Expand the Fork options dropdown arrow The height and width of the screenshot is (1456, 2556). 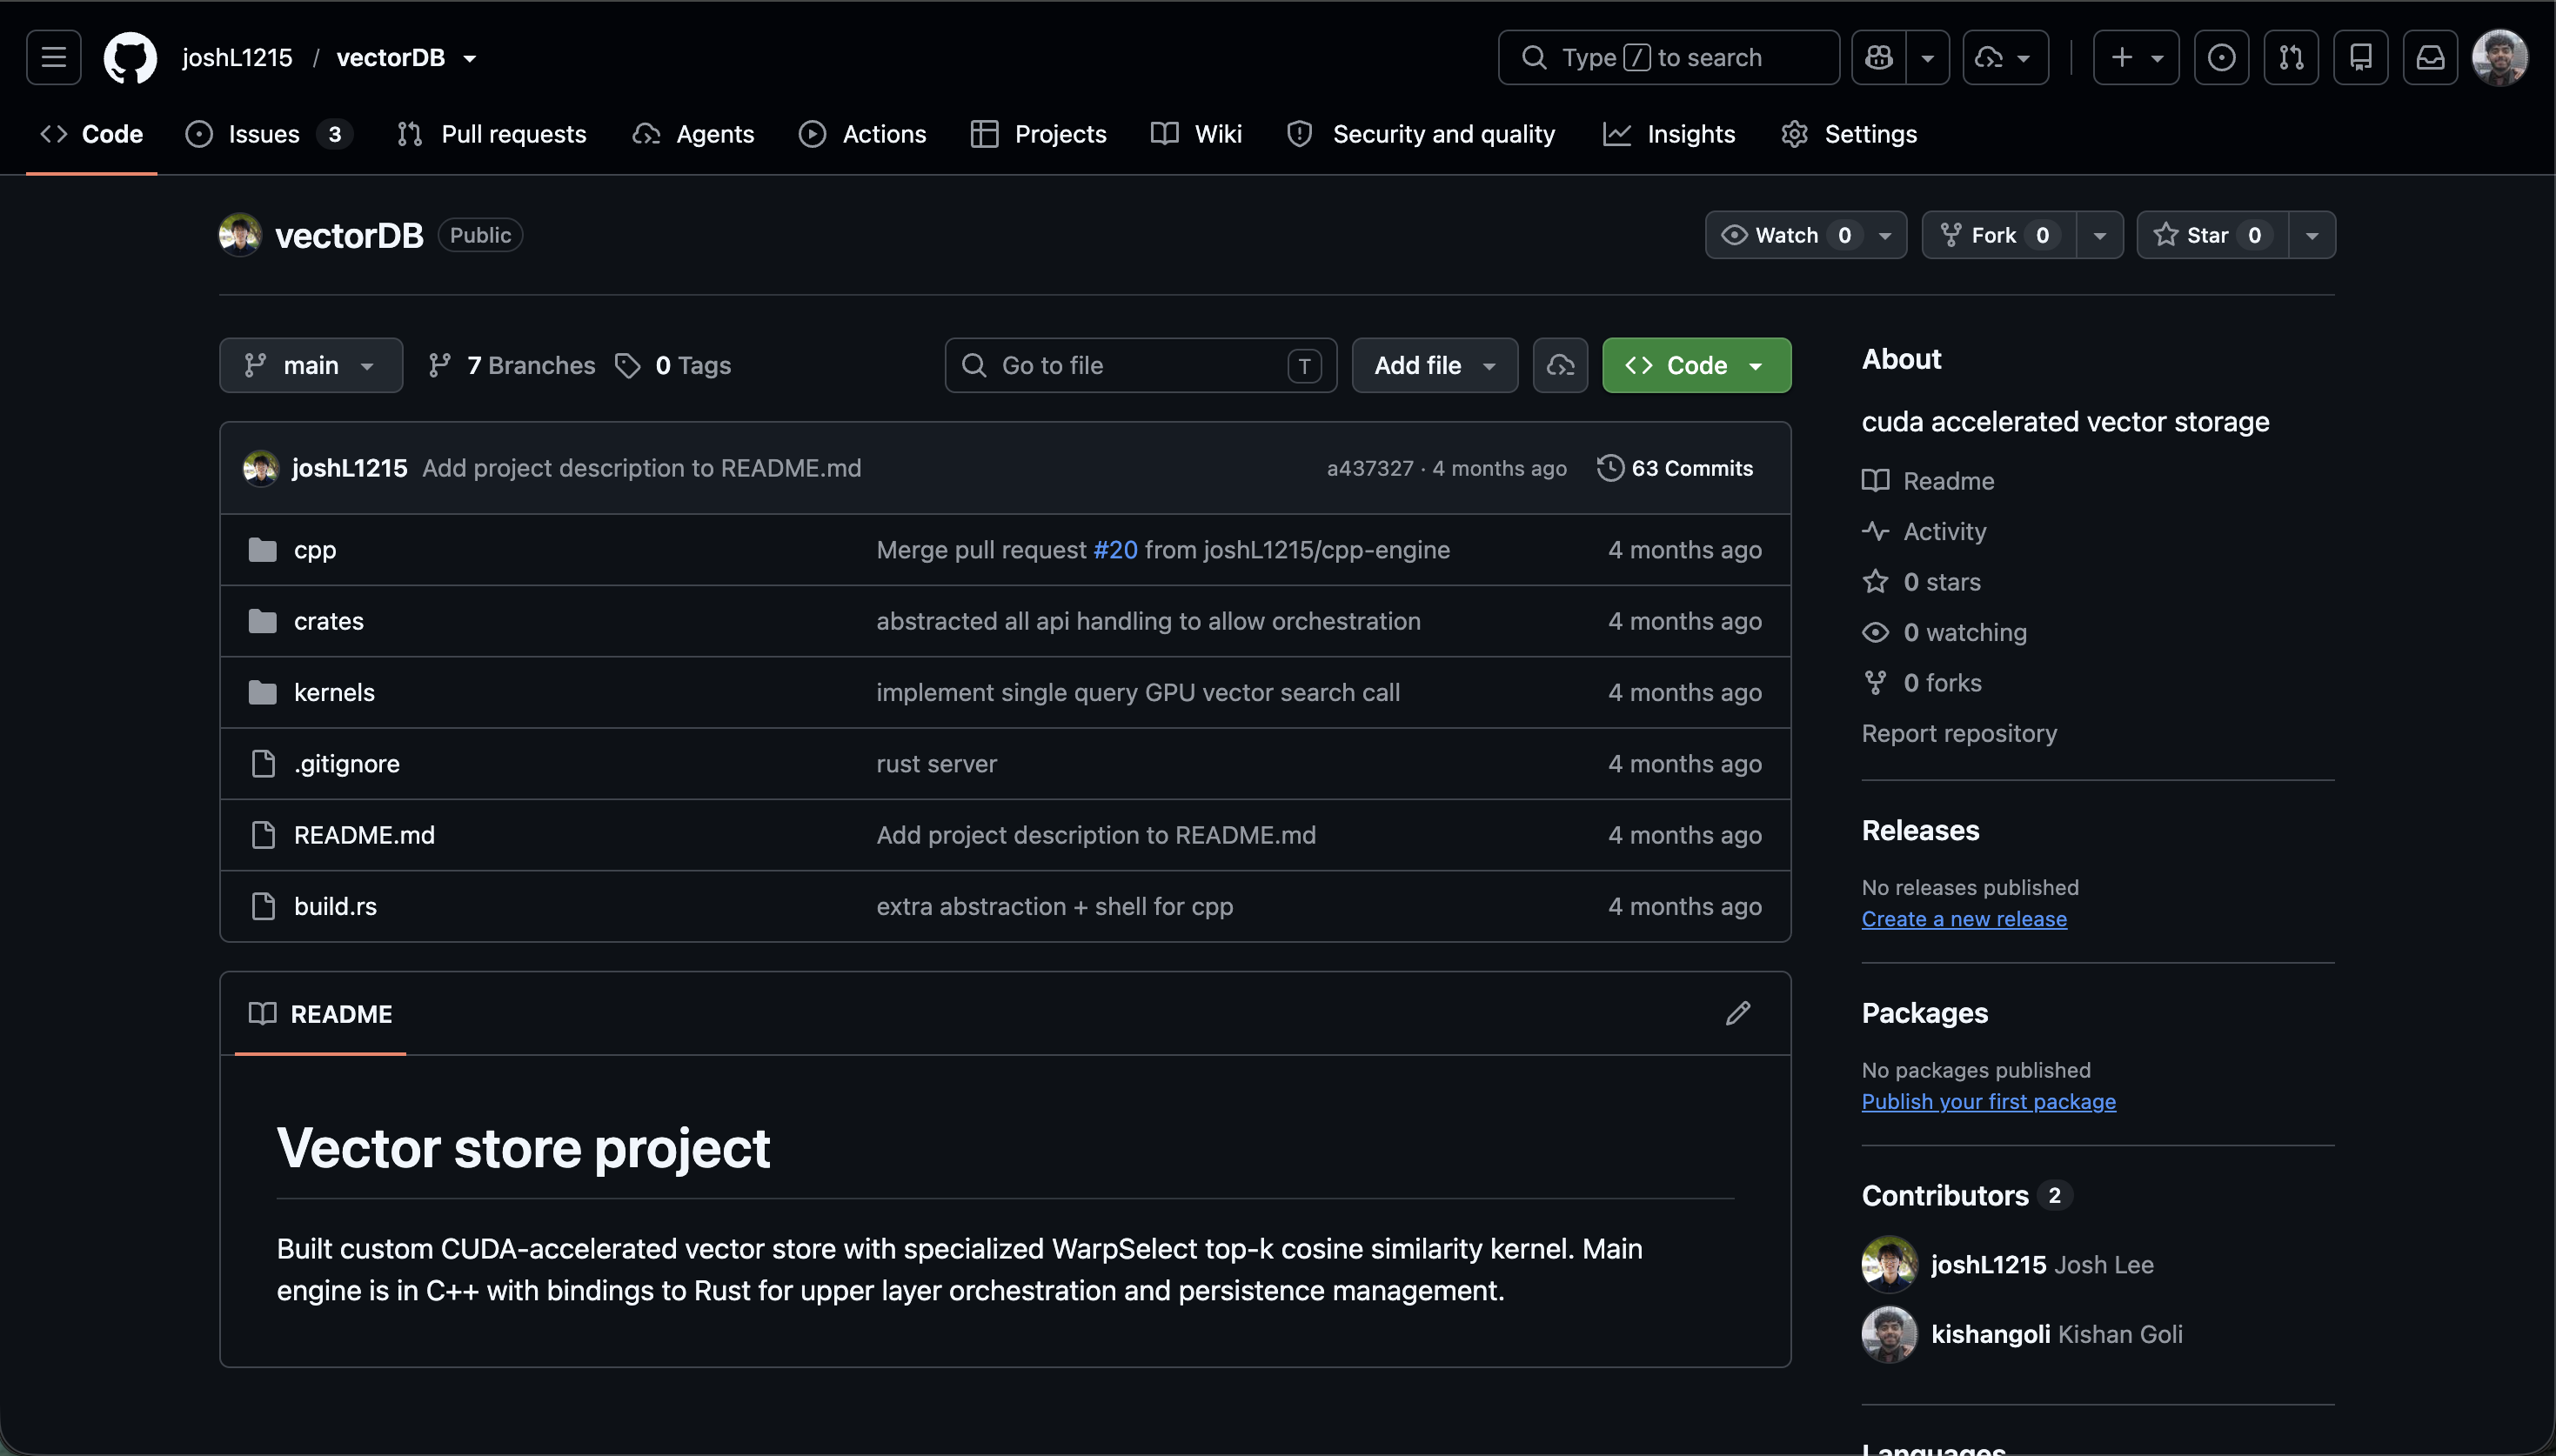(2100, 235)
